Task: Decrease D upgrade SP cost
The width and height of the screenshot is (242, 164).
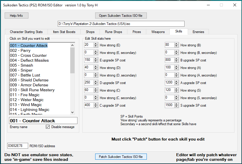Action: (x=96, y=84)
